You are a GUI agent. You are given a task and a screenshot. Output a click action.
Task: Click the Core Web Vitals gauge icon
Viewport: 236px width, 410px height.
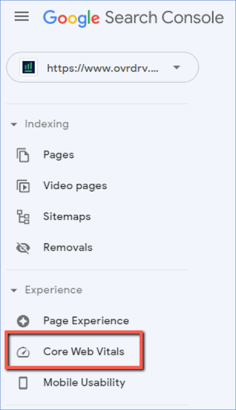[x=23, y=352]
